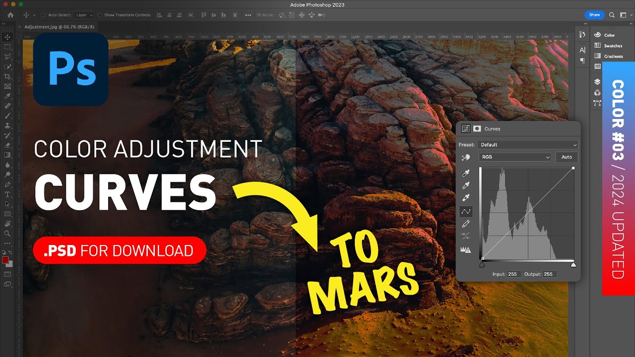The width and height of the screenshot is (635, 357).
Task: Pick black point eyedropper in Curves
Action: click(x=466, y=173)
